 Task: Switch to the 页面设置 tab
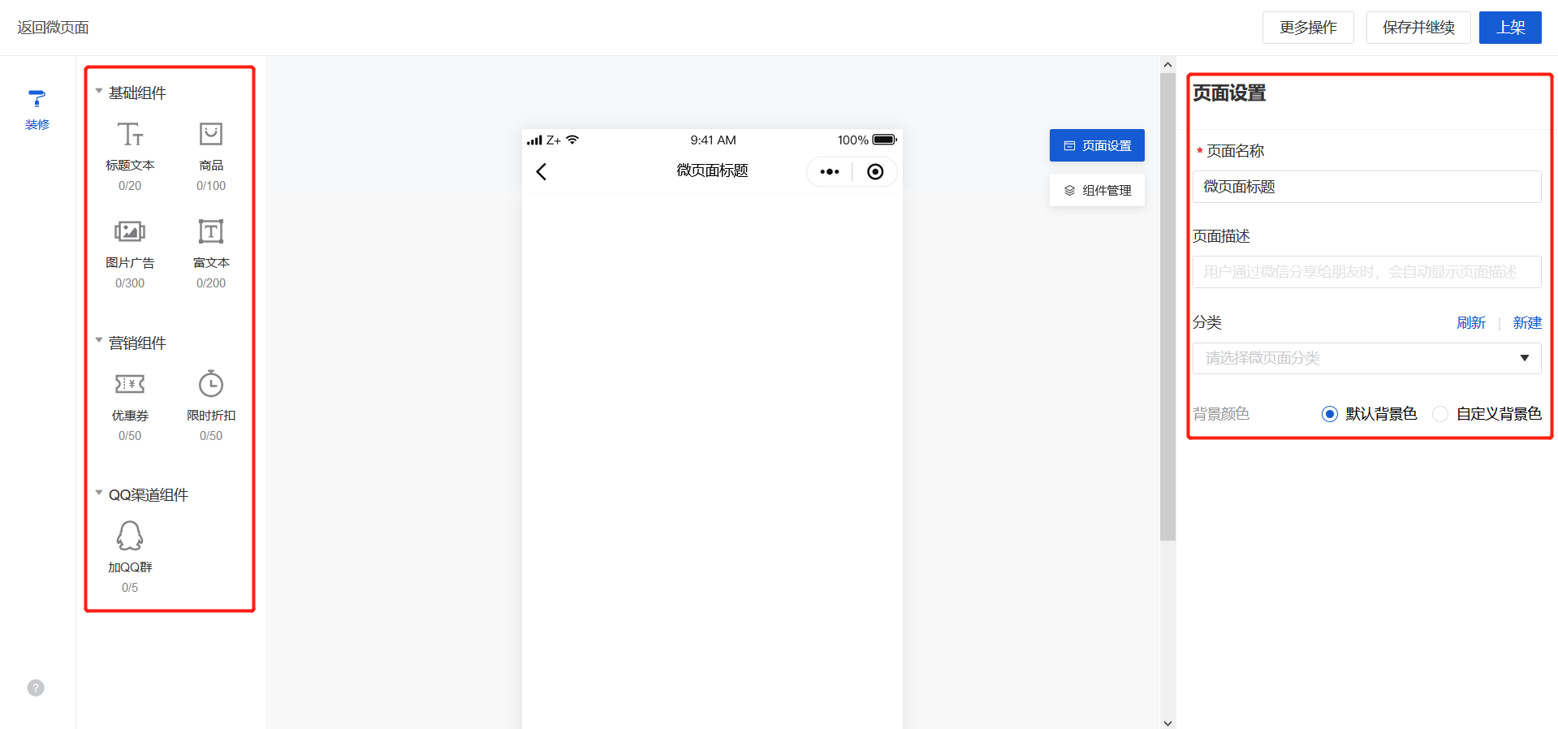1097,145
